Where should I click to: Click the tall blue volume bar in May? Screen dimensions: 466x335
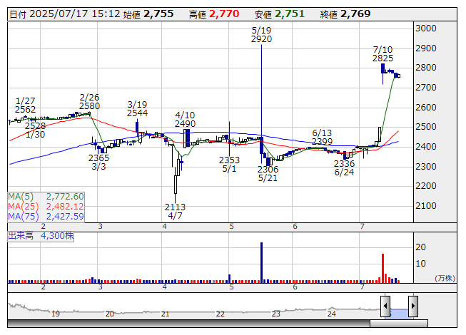coord(261,262)
